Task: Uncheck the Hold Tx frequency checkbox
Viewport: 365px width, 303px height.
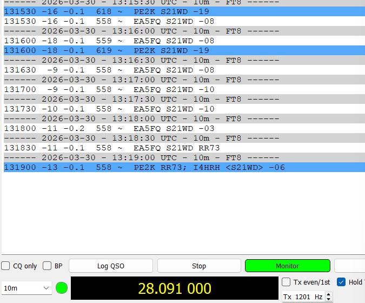Action: coord(341,282)
